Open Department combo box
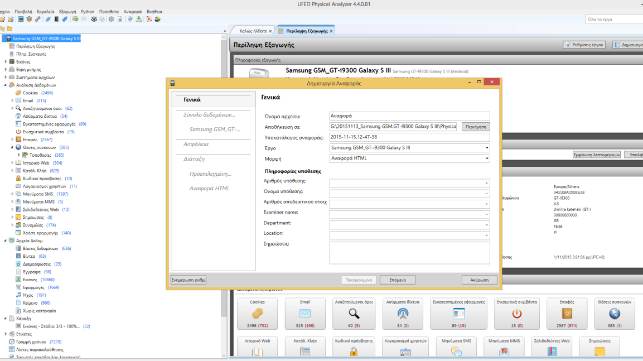The width and height of the screenshot is (643, 361). (409, 225)
